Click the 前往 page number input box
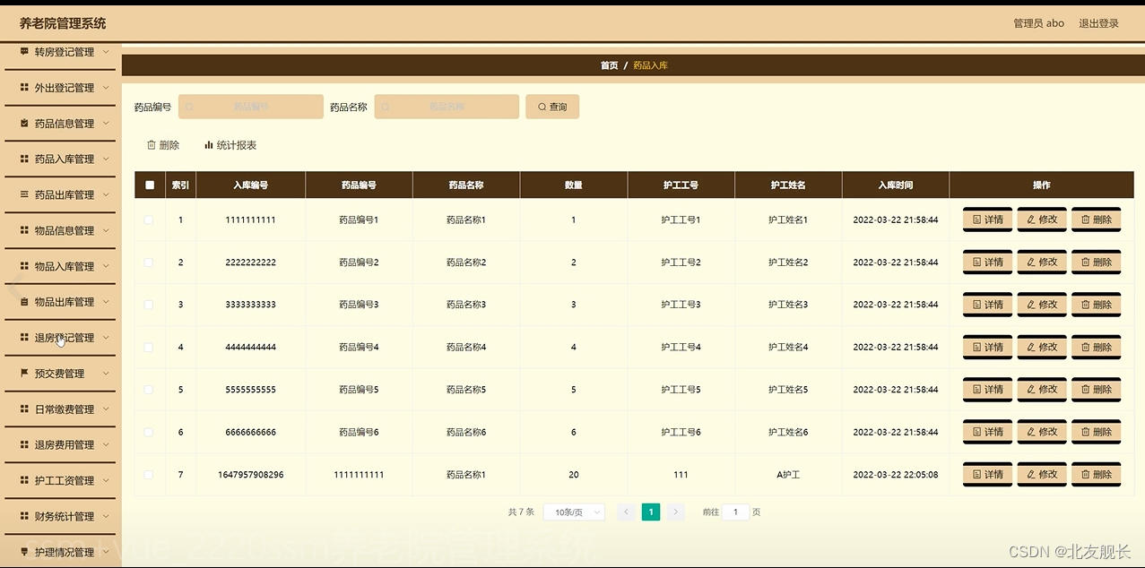Screen dimensions: 1145x568 [x=735, y=512]
